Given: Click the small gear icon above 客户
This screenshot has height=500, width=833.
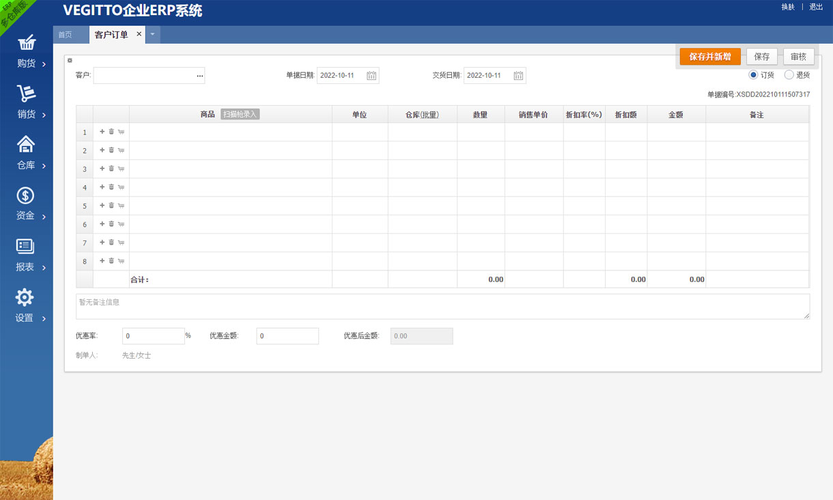Looking at the screenshot, I should (70, 61).
